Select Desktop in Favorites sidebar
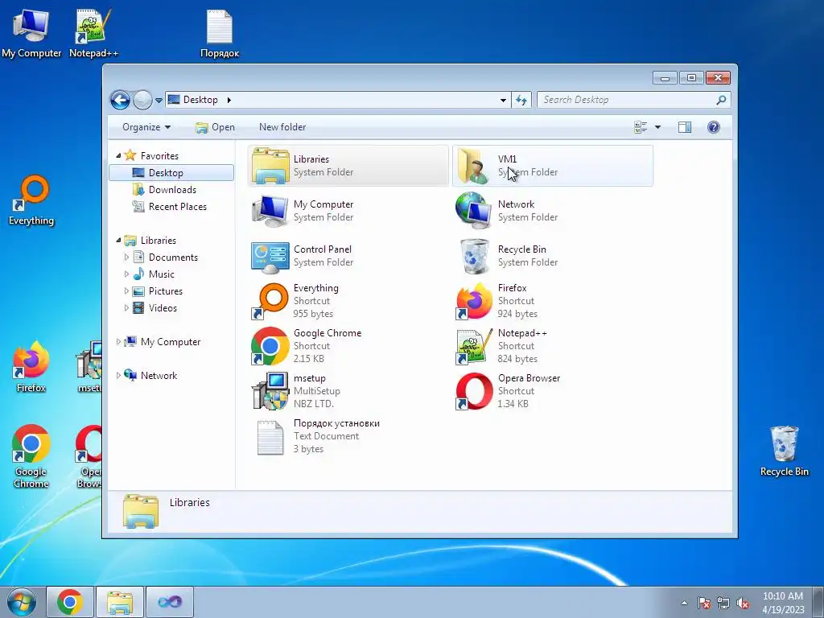Viewport: 824px width, 618px height. pos(171,173)
